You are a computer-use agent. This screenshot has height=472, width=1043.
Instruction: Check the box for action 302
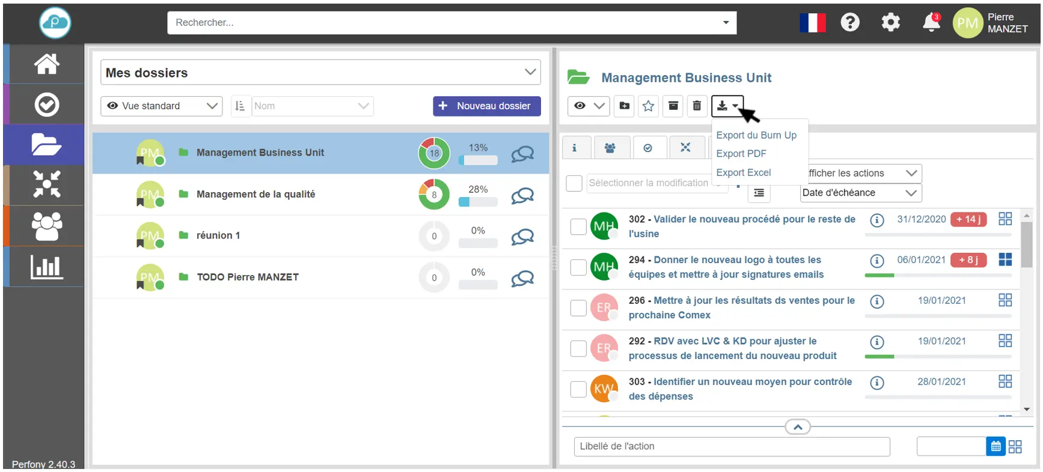click(x=578, y=226)
